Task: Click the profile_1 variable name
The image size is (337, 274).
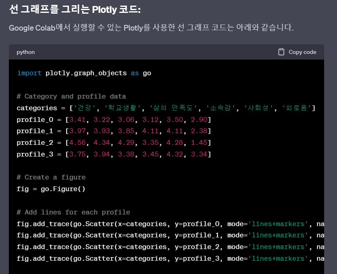Action: (35, 131)
